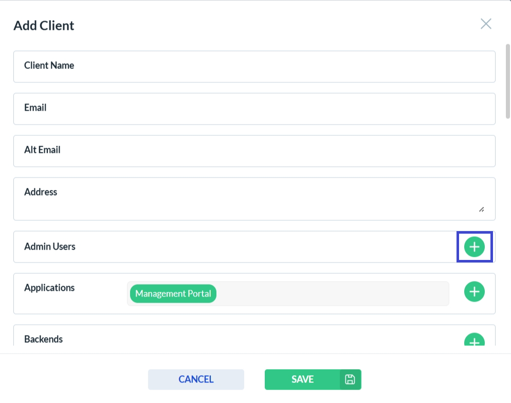Image resolution: width=511 pixels, height=403 pixels.
Task: Click the Backends plus icon
Action: pos(474,341)
